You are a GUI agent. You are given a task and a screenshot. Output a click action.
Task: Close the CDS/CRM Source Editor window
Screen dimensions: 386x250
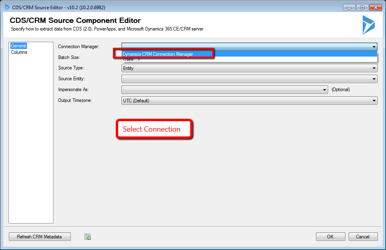[x=376, y=8]
